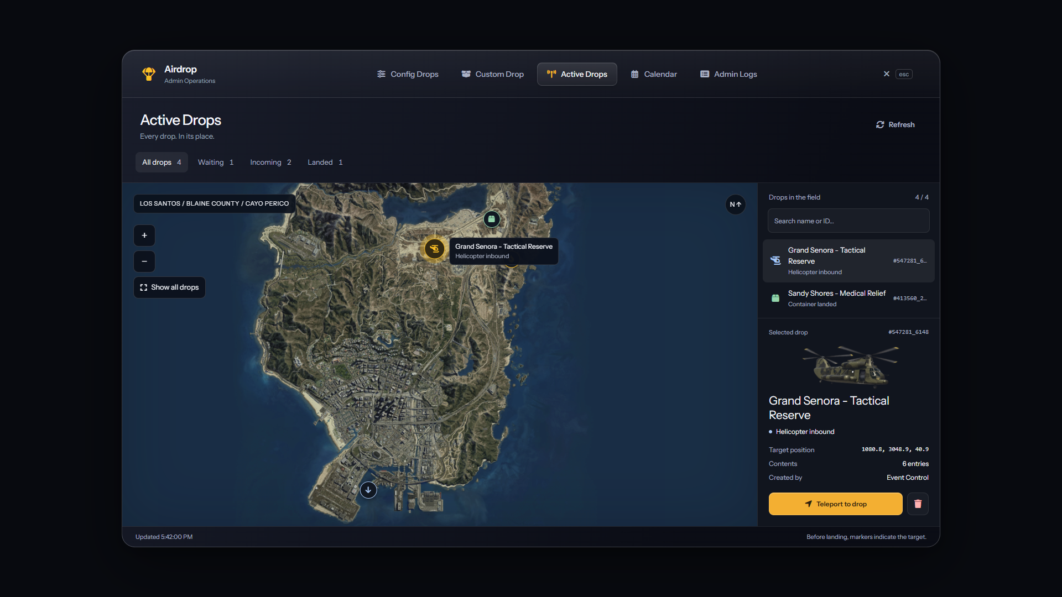Click the Event Control creator value
The height and width of the screenshot is (597, 1062).
[908, 478]
